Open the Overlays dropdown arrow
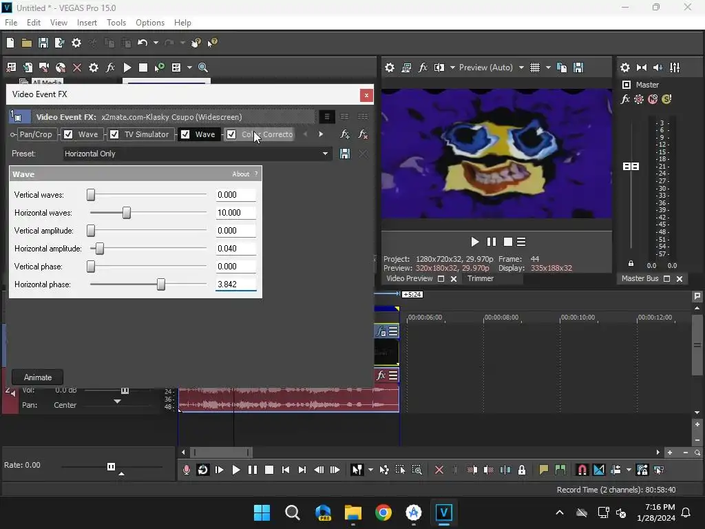705x529 pixels. tap(548, 68)
